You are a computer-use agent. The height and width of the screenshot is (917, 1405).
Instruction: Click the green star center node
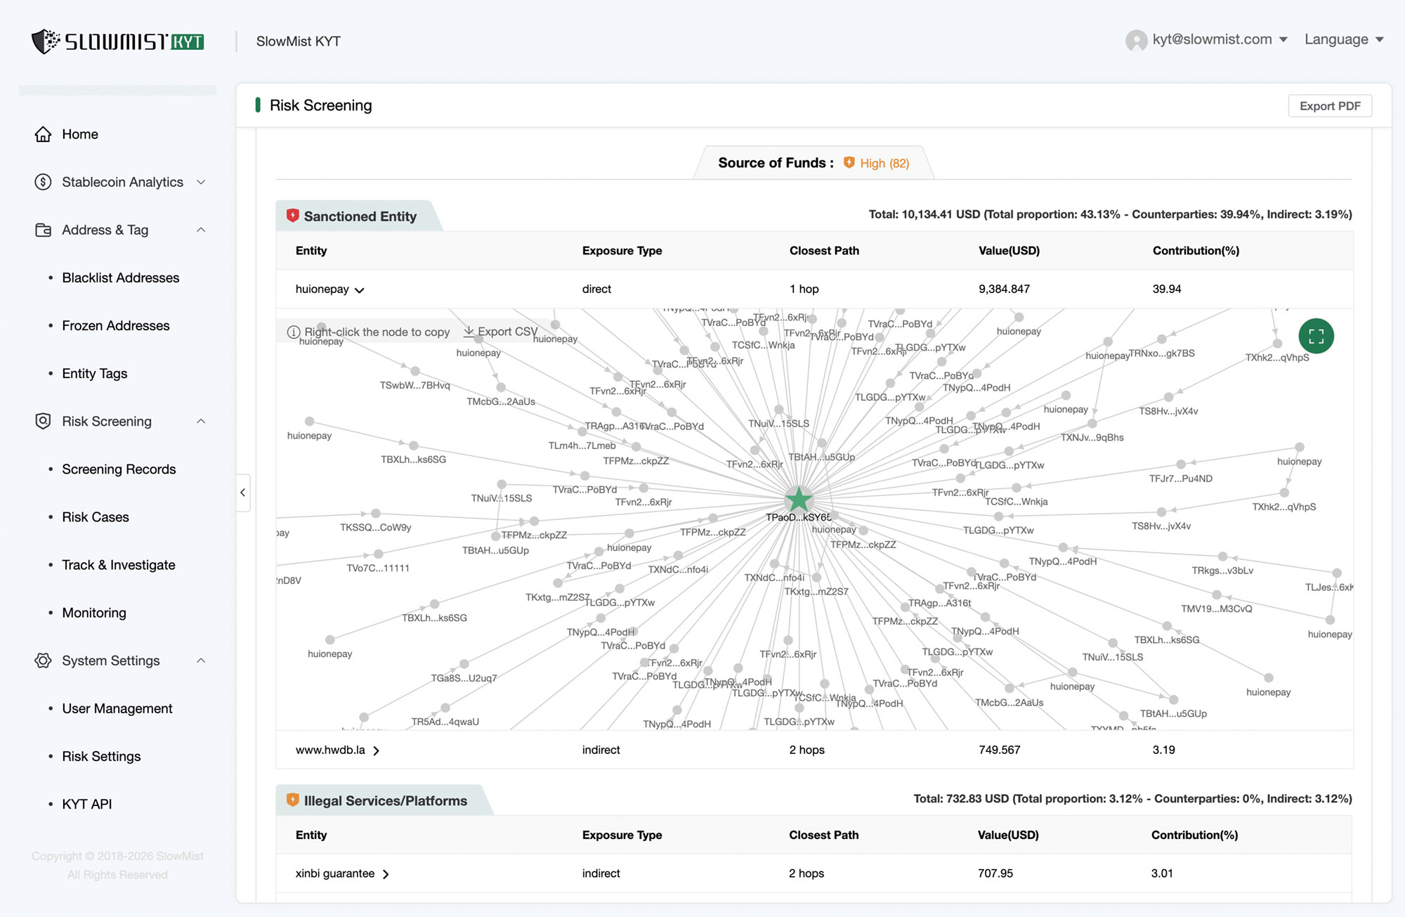coord(799,500)
